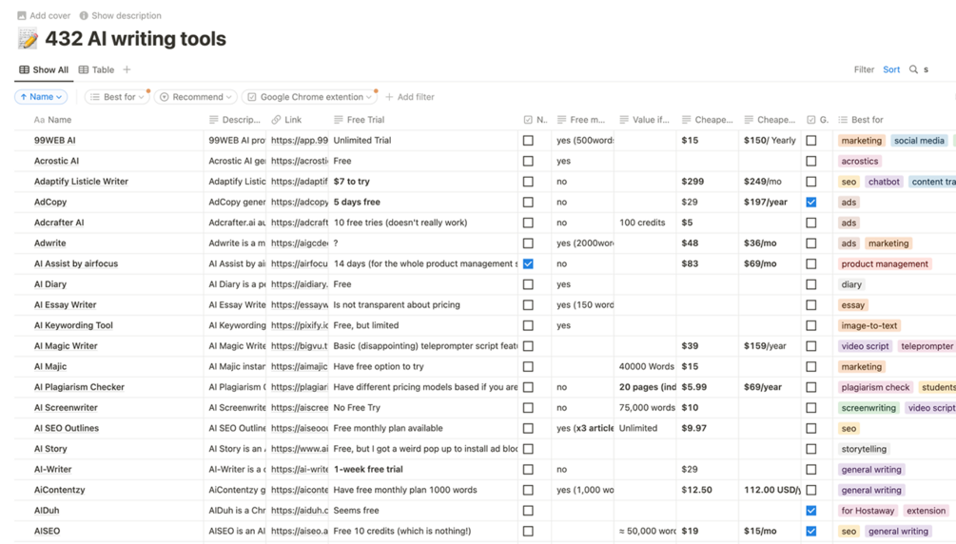Toggle the N checkbox in 99WEB AI row

coord(528,140)
